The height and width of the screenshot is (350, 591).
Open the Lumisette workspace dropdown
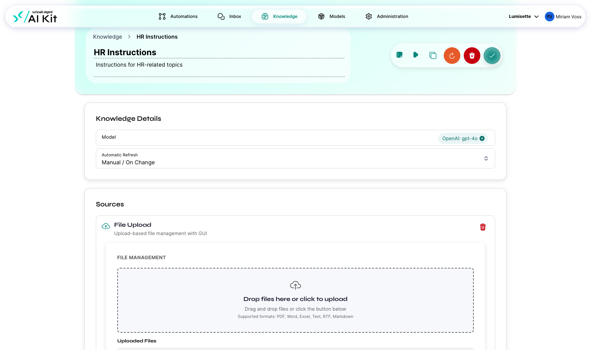524,16
